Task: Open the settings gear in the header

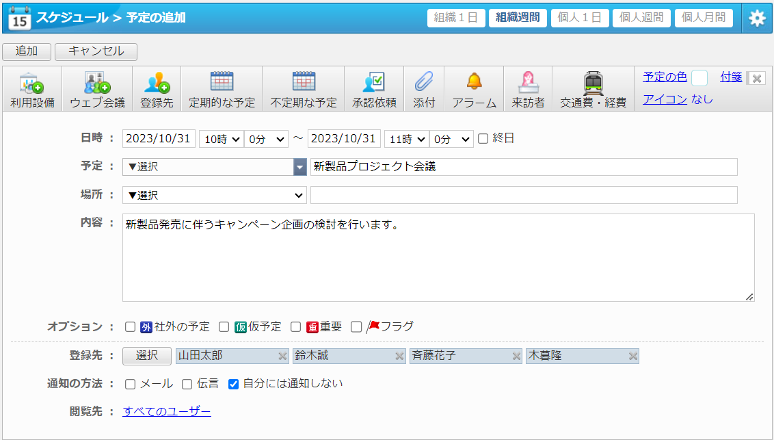Action: point(757,18)
